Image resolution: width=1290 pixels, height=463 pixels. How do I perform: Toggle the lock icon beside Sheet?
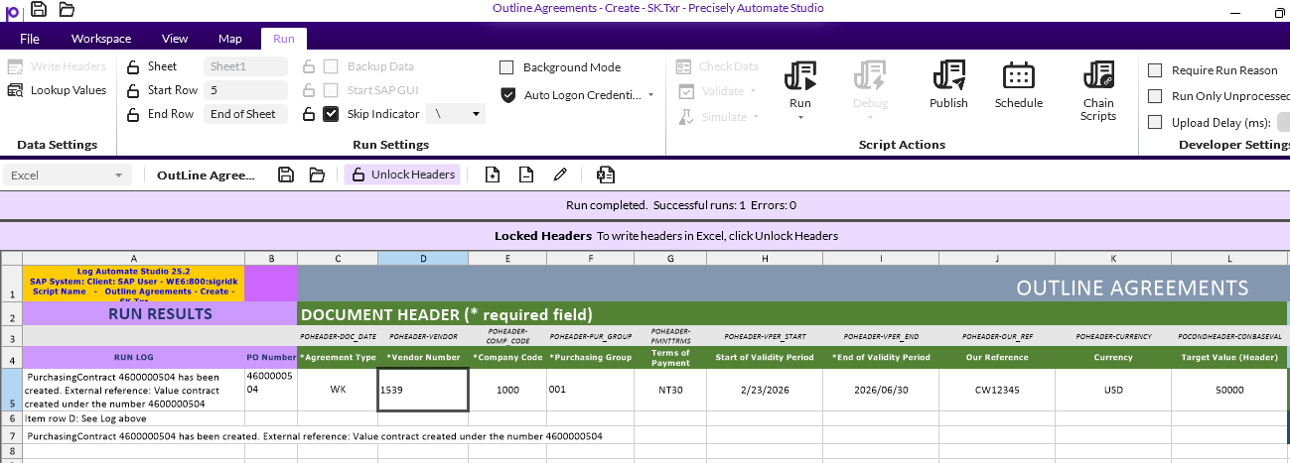click(x=134, y=66)
